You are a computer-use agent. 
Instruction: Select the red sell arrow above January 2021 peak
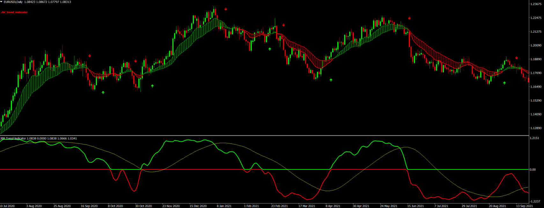pos(226,9)
